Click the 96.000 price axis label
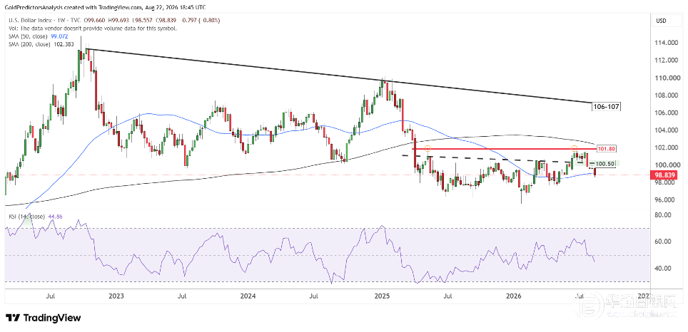The height and width of the screenshot is (332, 688). point(665,199)
